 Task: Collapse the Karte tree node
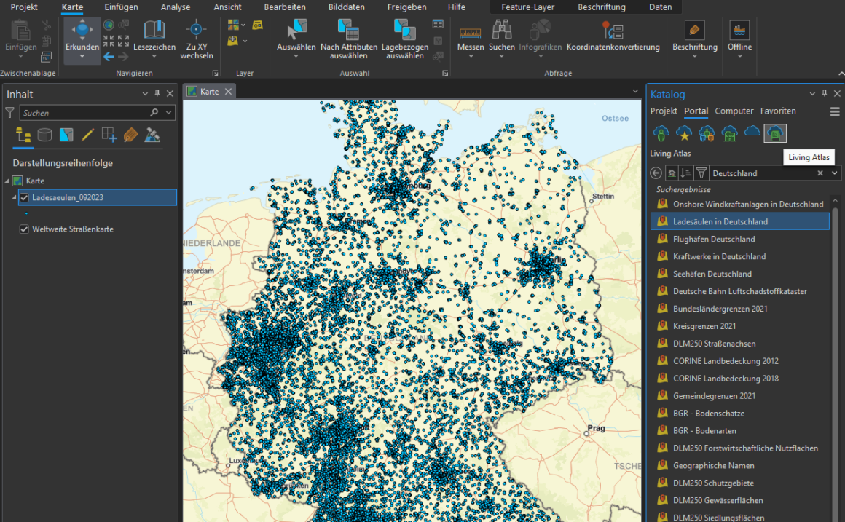(x=7, y=181)
